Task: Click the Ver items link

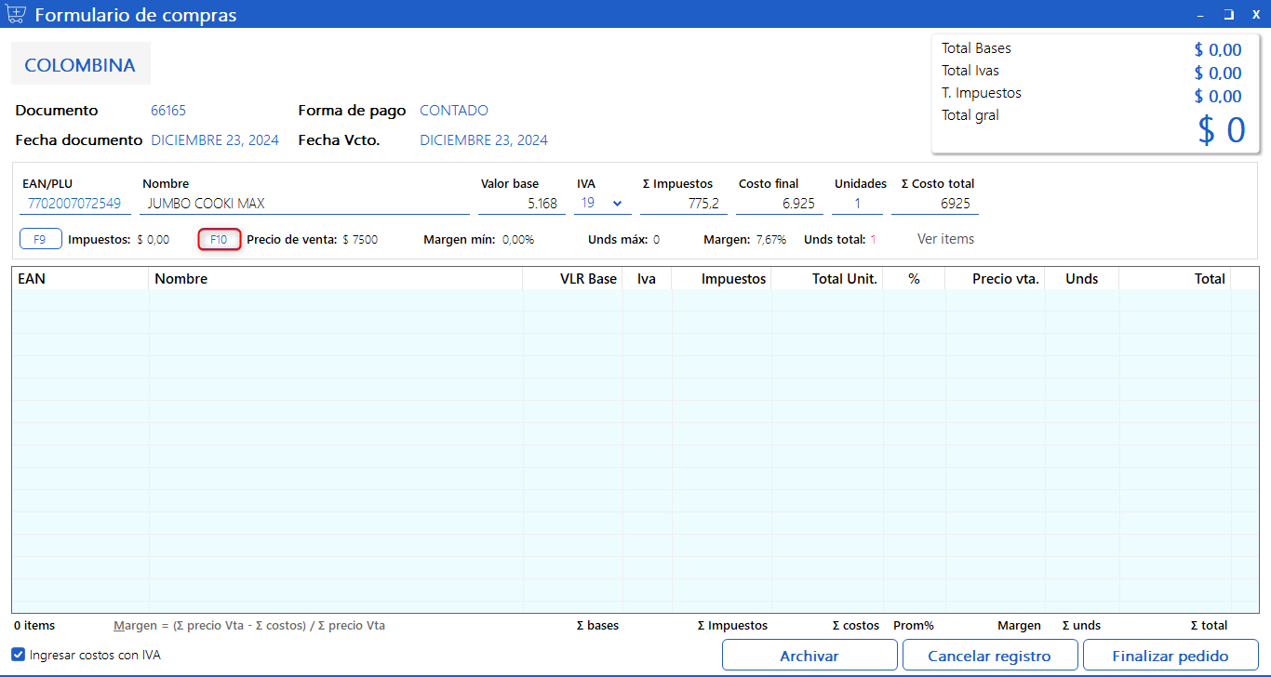Action: 945,239
